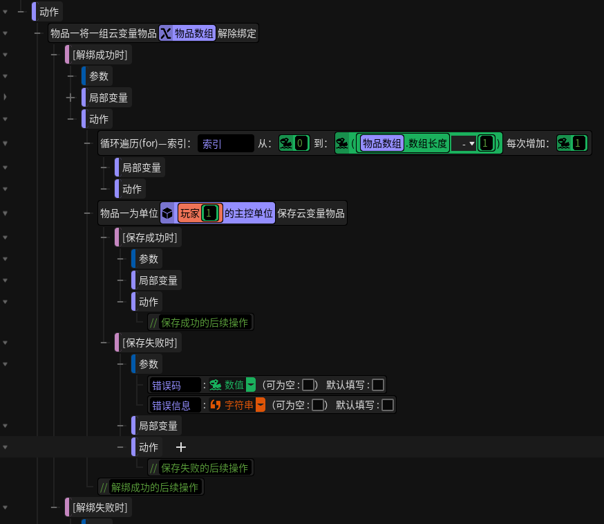Click the 的主控单位 text chip
This screenshot has height=524, width=604.
[x=249, y=213]
